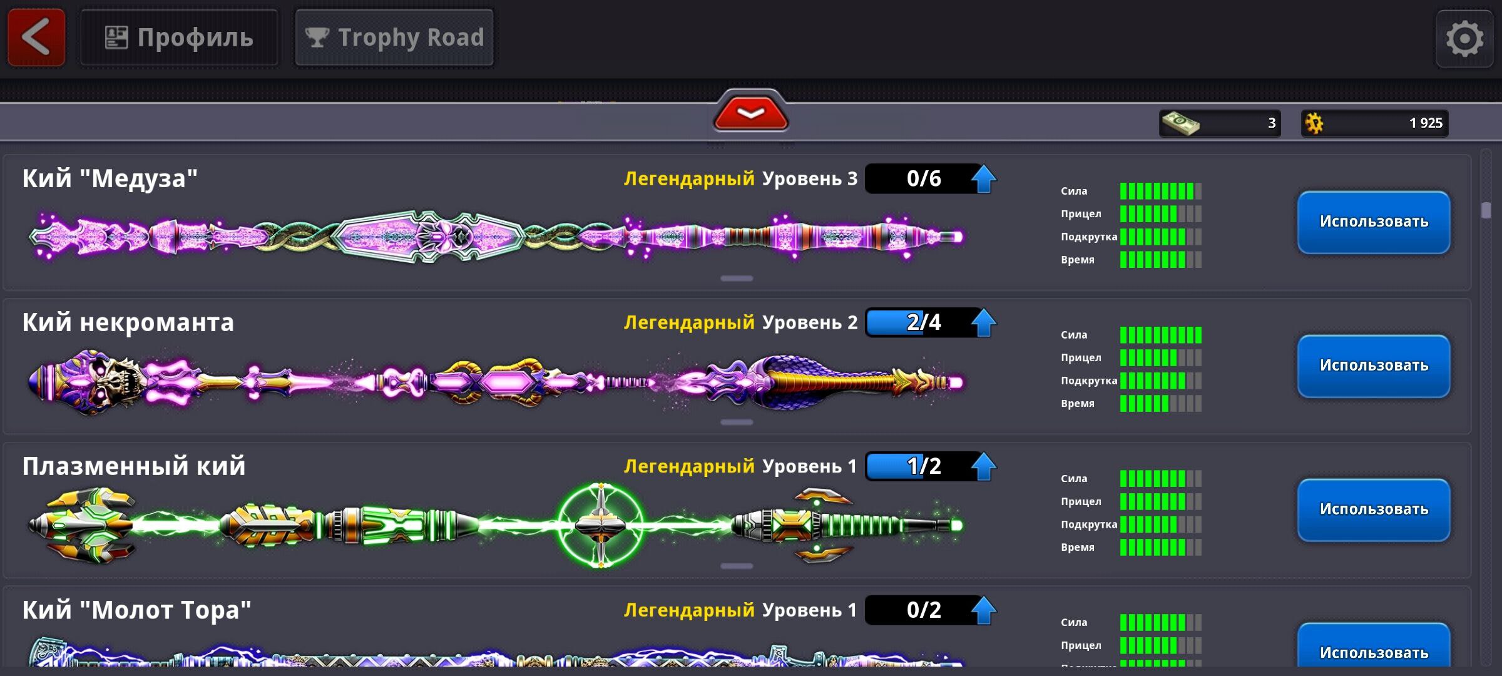Go back with the red arrow button

pyautogui.click(x=36, y=38)
